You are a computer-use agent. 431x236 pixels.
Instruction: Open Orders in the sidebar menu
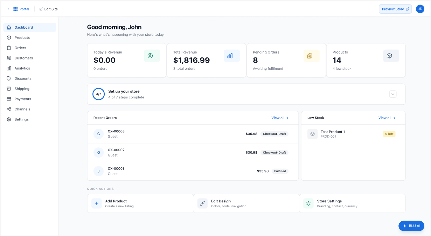30,48
